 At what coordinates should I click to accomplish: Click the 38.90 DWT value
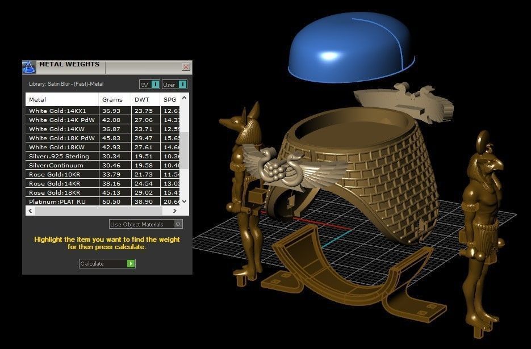point(144,202)
